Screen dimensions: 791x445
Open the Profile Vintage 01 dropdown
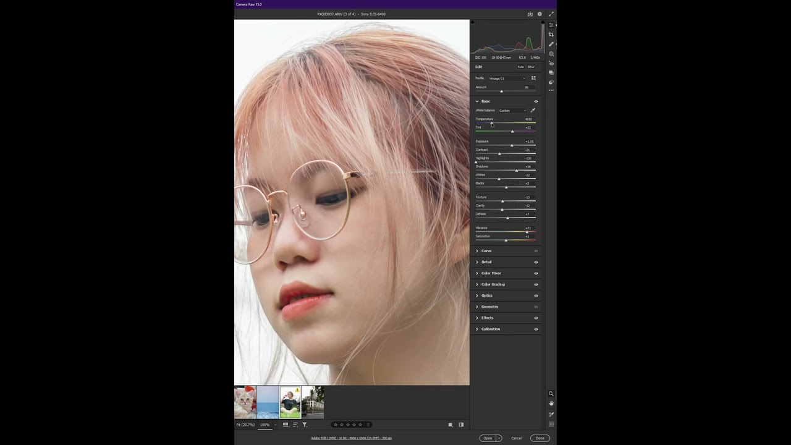(x=507, y=78)
